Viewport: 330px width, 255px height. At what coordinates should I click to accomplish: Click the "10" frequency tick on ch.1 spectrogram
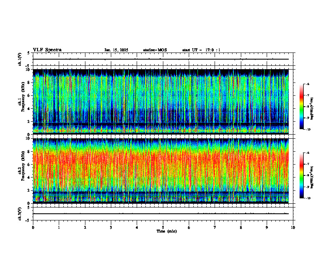(x=28, y=70)
